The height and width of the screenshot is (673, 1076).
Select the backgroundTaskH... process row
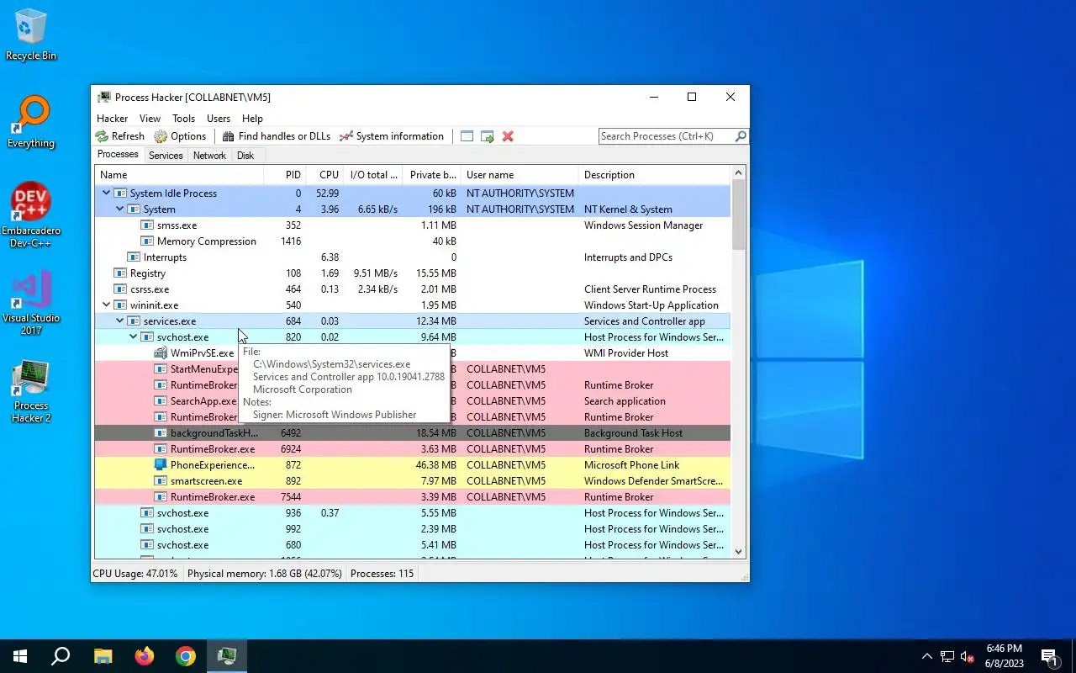(413, 433)
